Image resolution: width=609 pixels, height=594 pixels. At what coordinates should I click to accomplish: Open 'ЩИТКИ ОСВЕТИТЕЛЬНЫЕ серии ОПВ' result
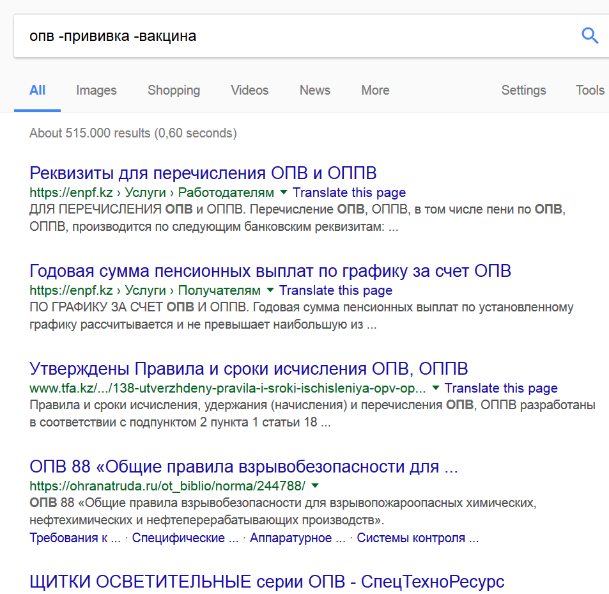pos(267,582)
